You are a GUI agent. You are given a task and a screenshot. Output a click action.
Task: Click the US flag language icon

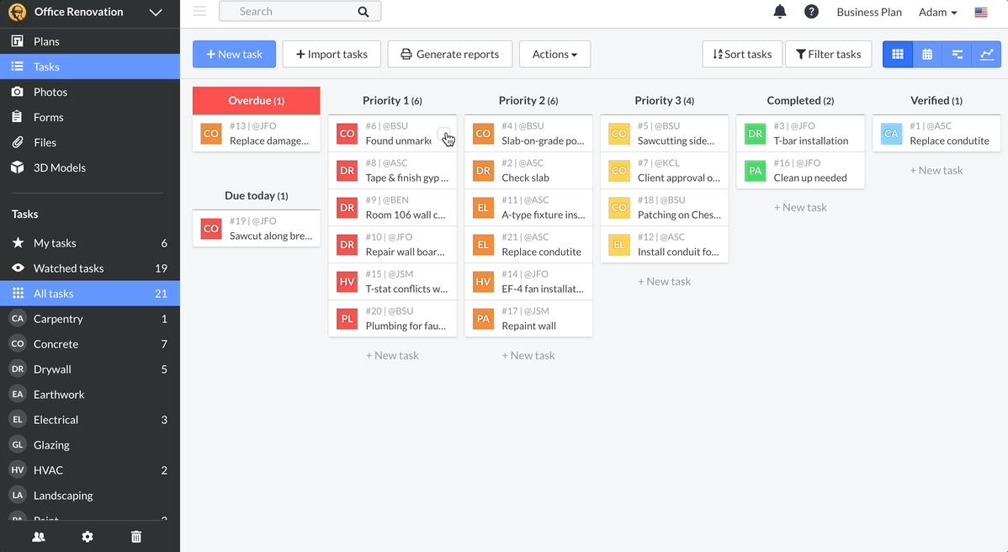coord(981,13)
